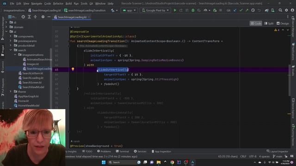The height and width of the screenshot is (166, 296).
Task: Click the warning triangle indicator in editor
Action: tap(276, 30)
